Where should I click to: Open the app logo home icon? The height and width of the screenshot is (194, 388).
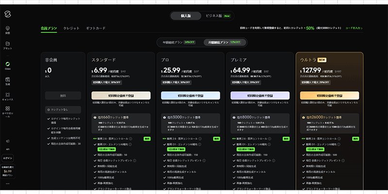tap(8, 14)
